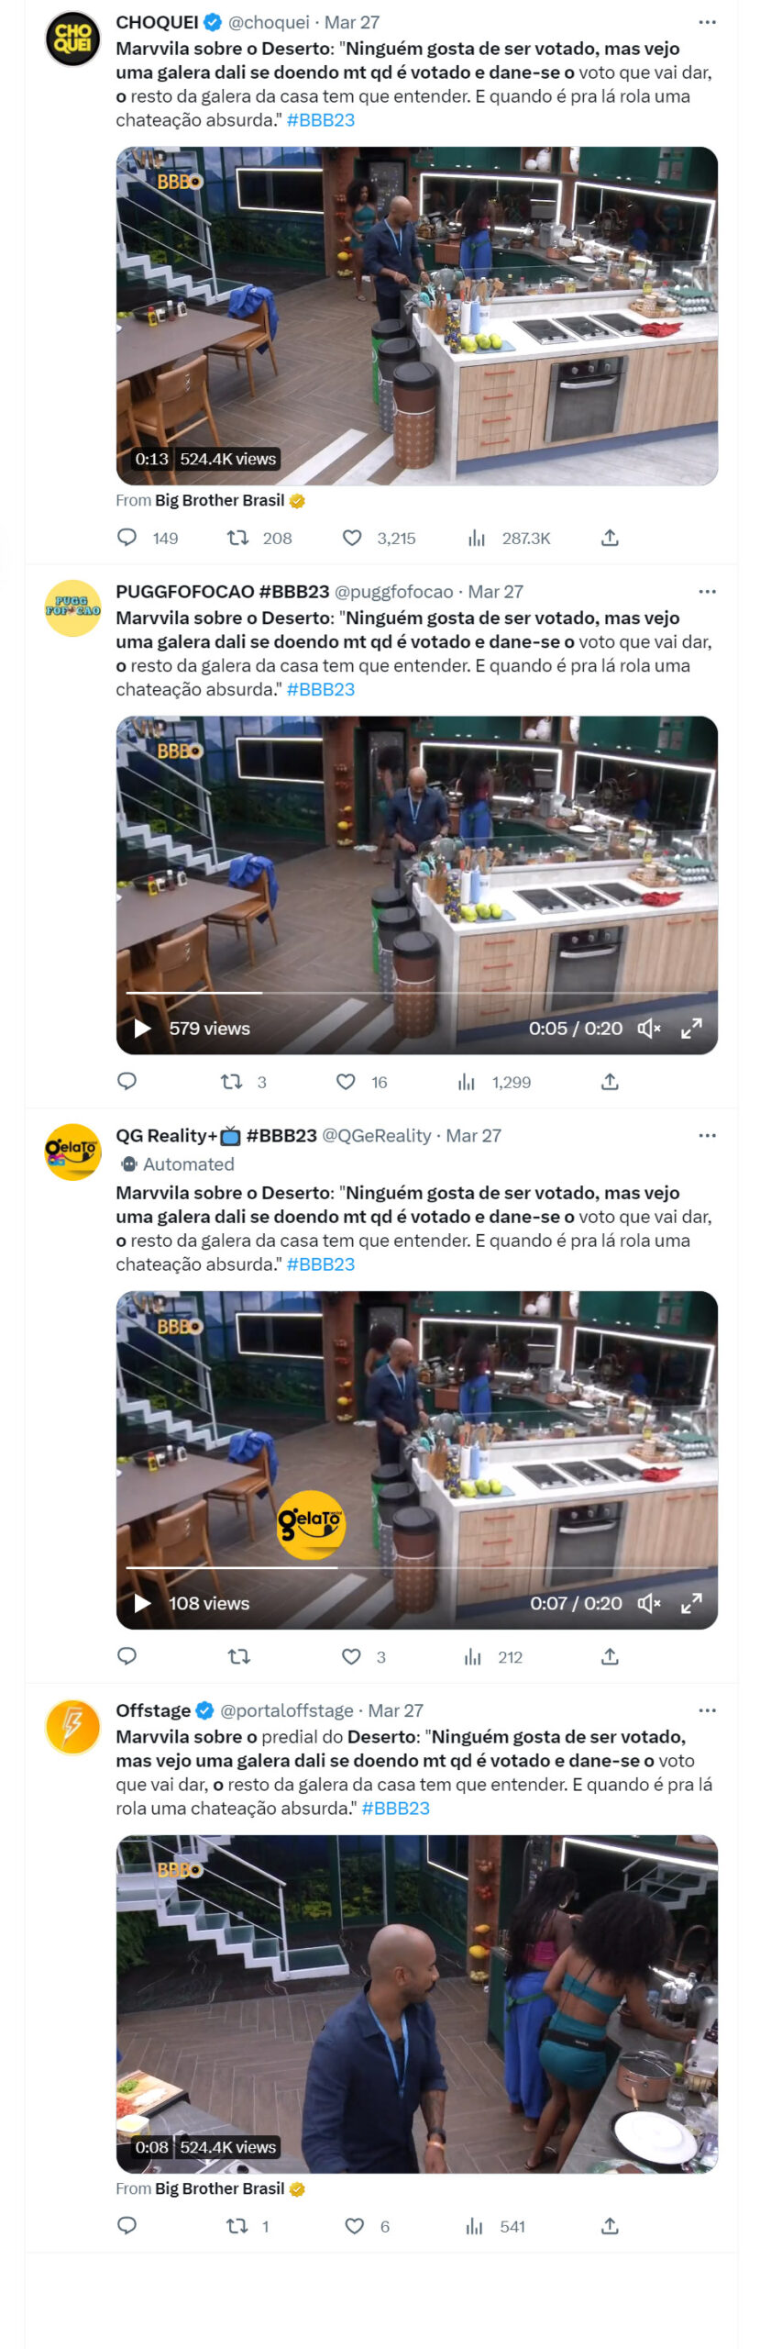Play the PUGGFOFOCAO video
771x2349 pixels.
[143, 1029]
